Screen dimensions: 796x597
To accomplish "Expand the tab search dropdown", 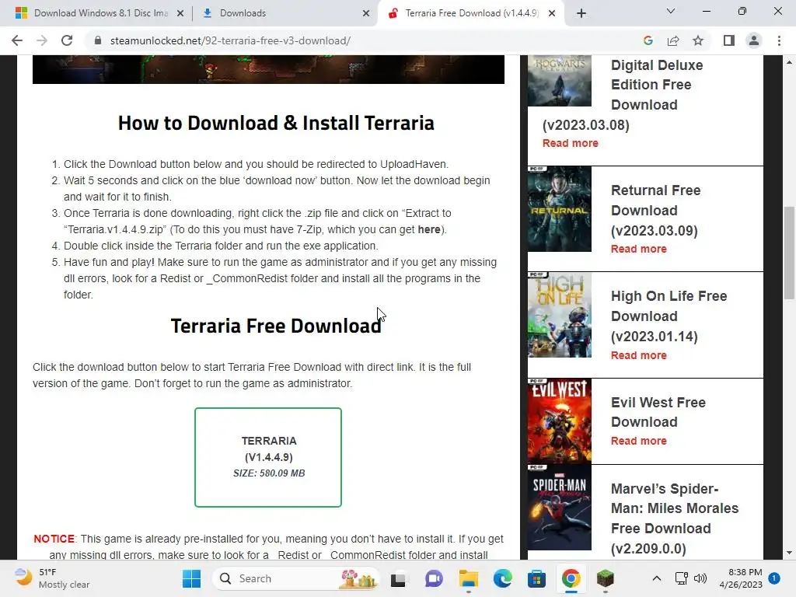I will click(671, 11).
